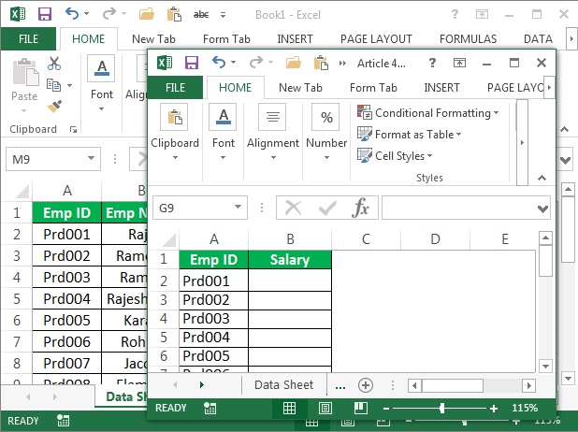Click Open folder icon in Article 4 toolbar
This screenshot has width=578, height=432.
[x=294, y=63]
